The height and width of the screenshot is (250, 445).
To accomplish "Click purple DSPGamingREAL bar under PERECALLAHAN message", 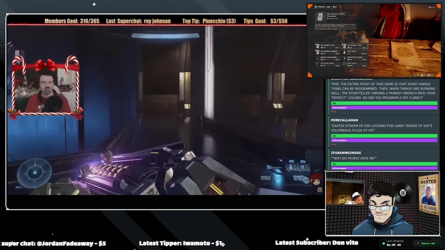I will [384, 140].
